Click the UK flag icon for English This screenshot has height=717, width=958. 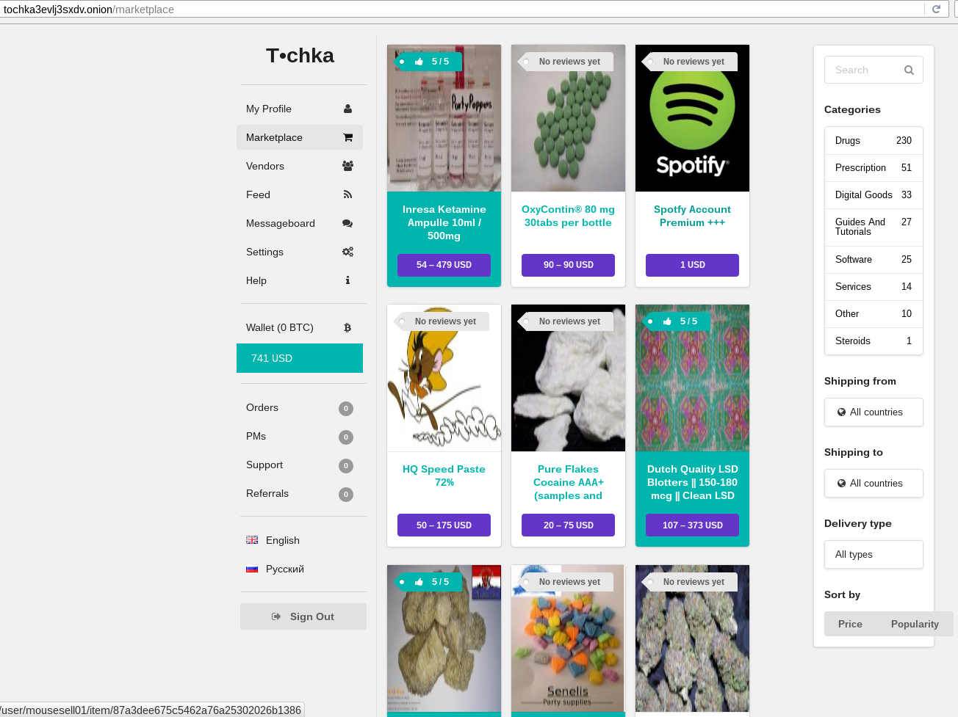tap(252, 540)
